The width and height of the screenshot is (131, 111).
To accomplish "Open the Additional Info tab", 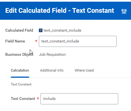I will pyautogui.click(x=52, y=70).
